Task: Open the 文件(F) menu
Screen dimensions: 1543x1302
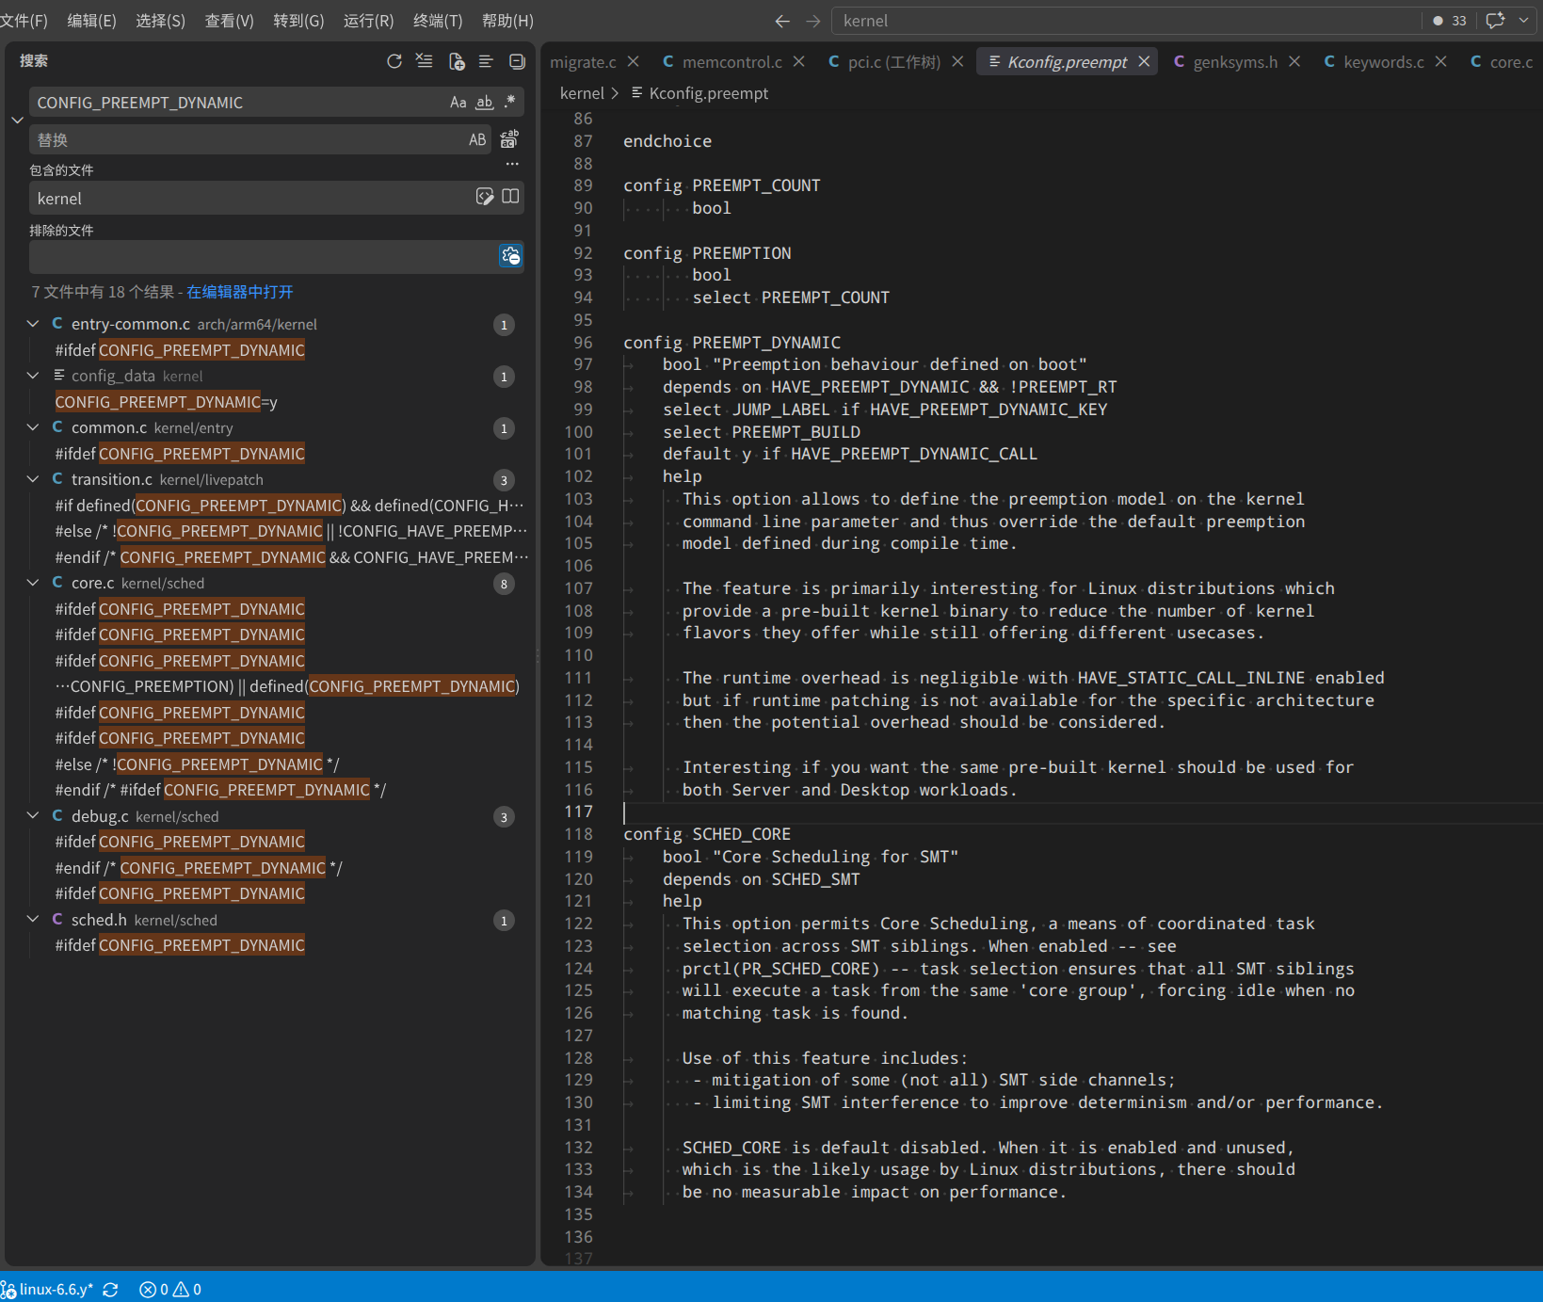Action: pos(24,21)
